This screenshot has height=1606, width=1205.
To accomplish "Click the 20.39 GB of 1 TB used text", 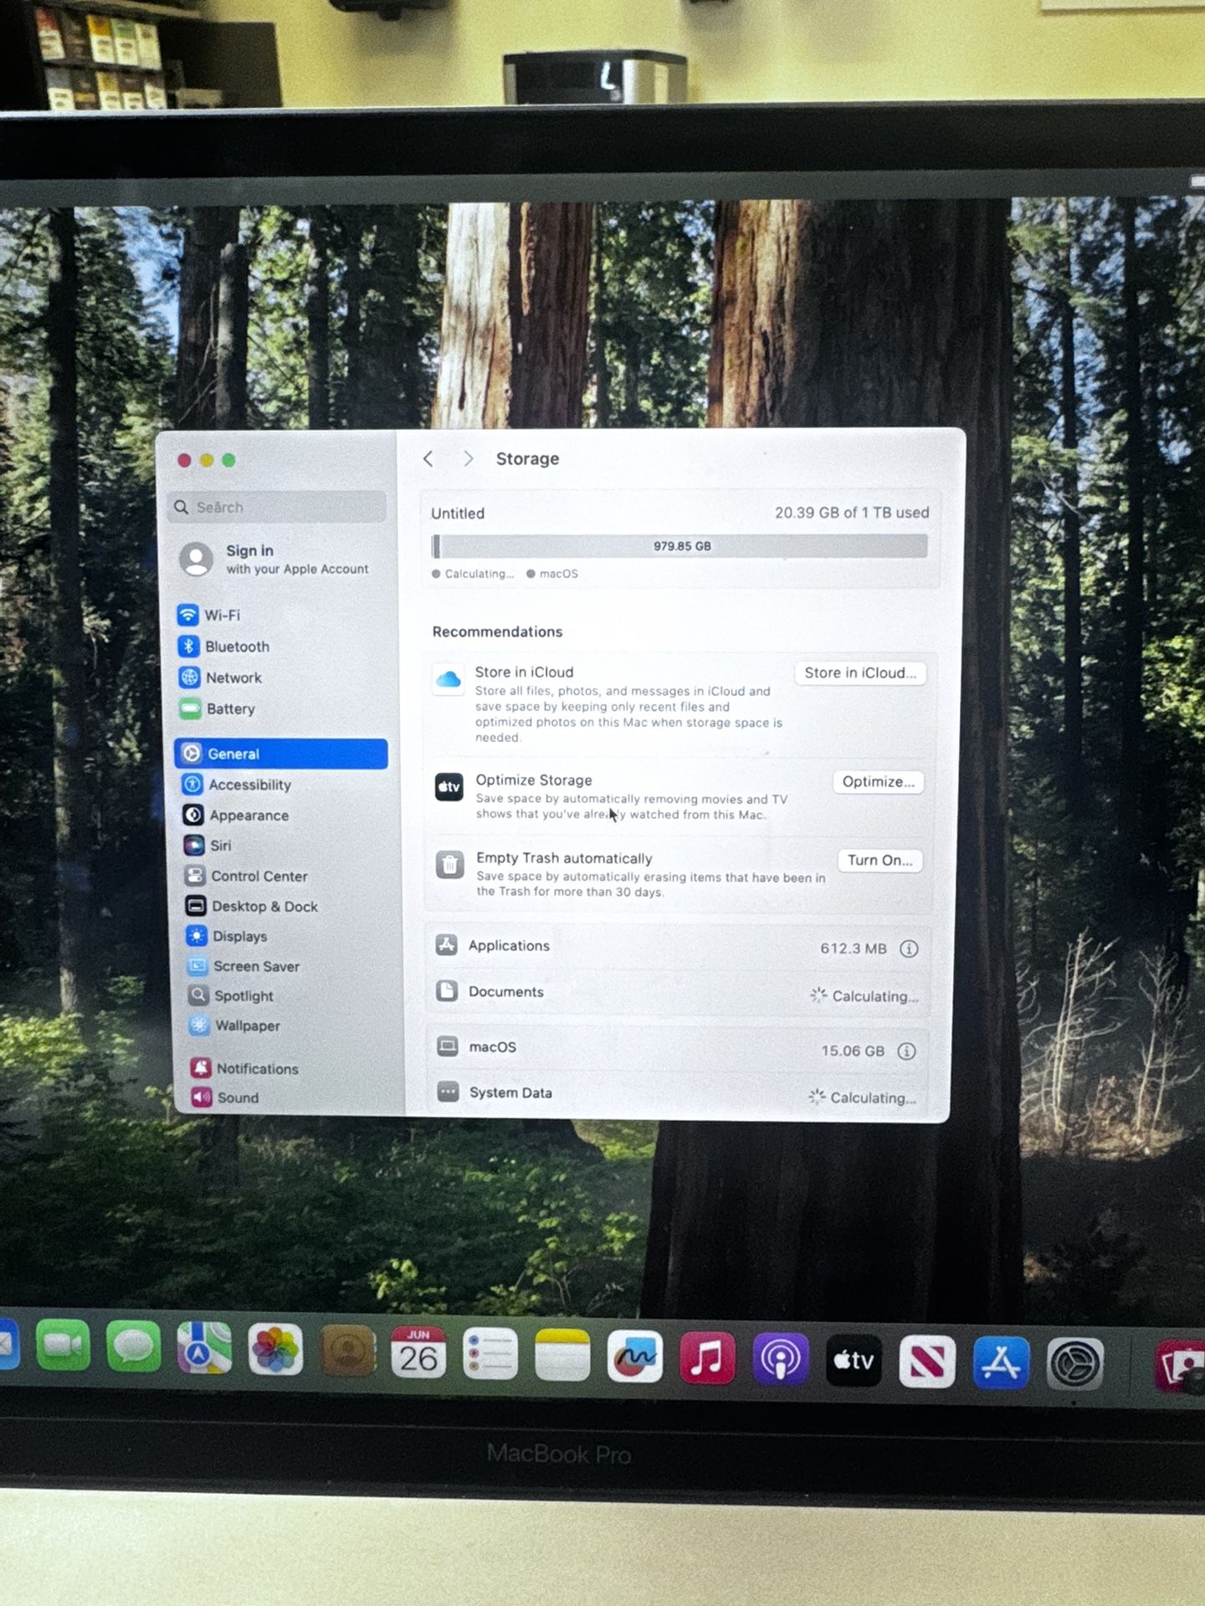I will pyautogui.click(x=852, y=513).
